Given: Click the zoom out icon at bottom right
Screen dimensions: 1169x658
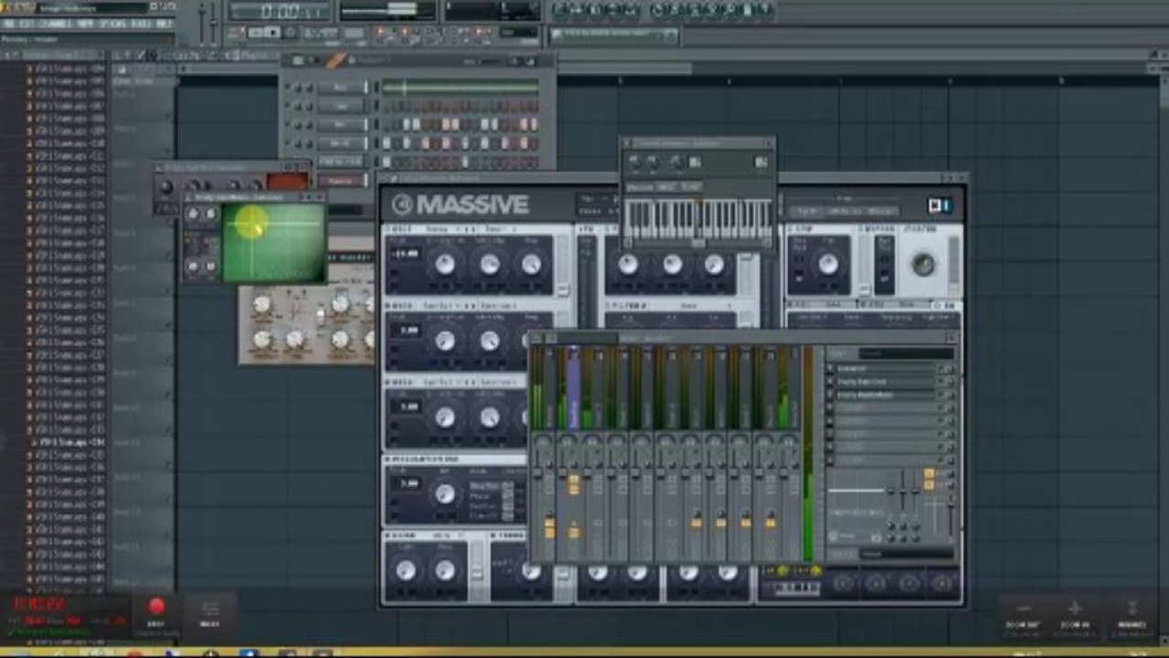Looking at the screenshot, I should (1024, 609).
